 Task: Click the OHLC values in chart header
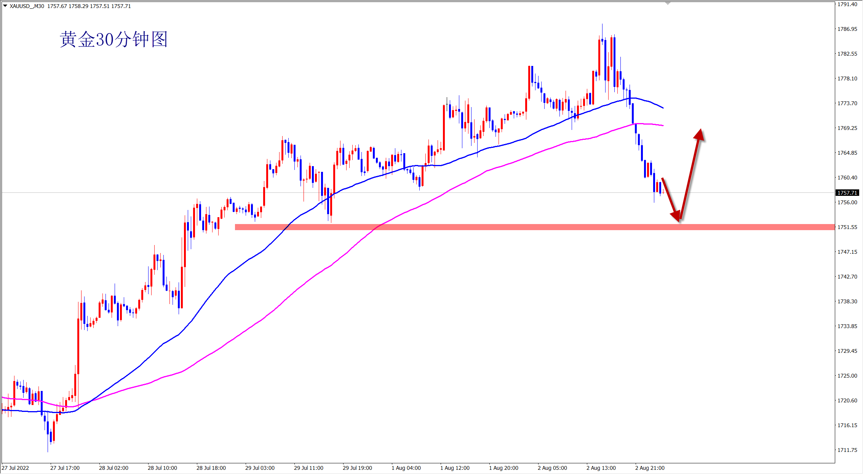pos(89,6)
